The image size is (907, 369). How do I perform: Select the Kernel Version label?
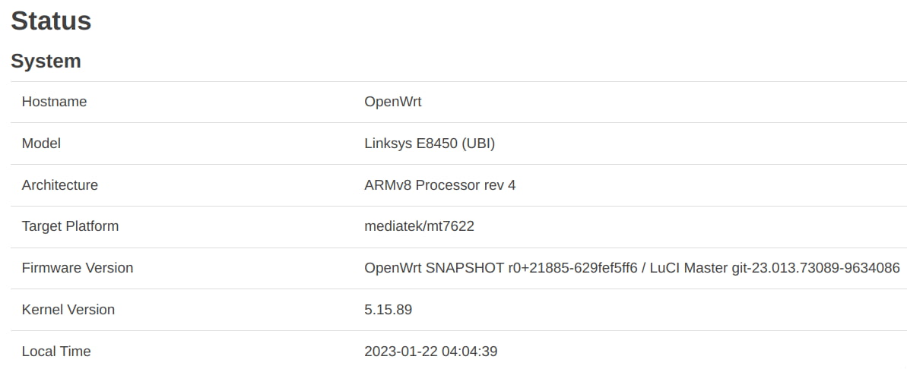coord(68,309)
